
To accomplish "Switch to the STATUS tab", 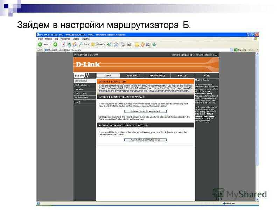I will point(182,76).
